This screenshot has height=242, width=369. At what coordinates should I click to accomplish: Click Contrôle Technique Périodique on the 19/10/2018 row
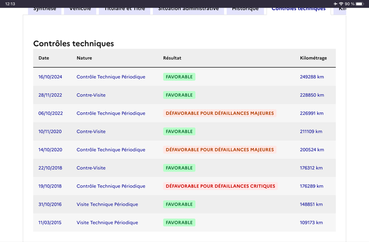111,186
